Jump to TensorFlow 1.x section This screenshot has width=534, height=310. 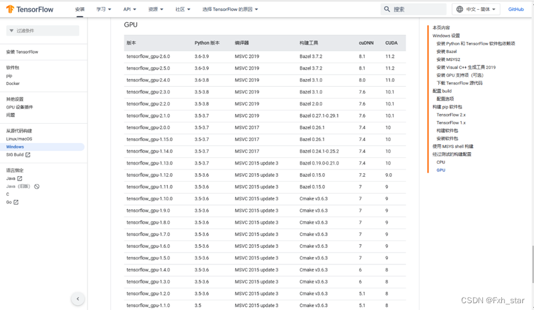click(451, 123)
